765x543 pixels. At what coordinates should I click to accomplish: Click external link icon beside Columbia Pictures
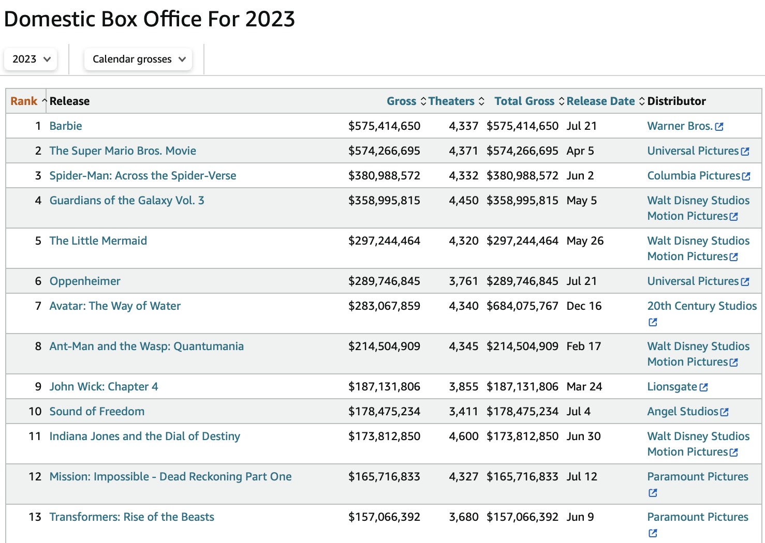click(746, 176)
